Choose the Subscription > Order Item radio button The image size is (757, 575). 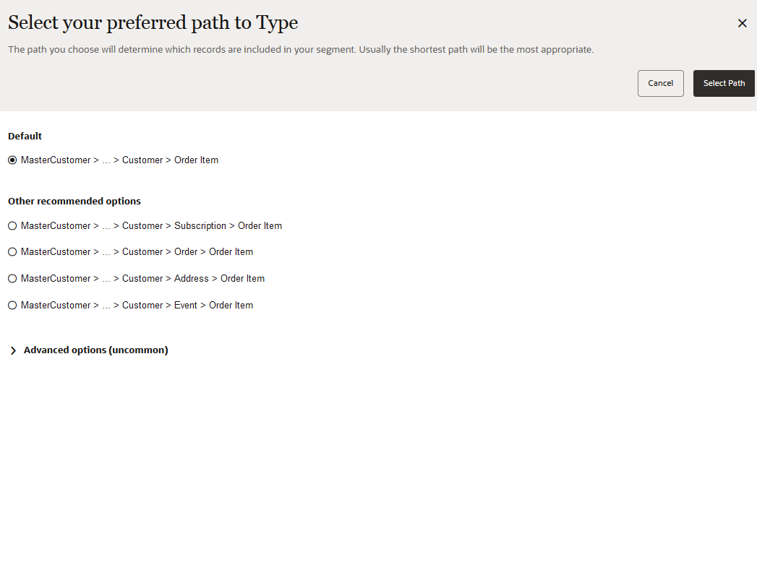12,226
